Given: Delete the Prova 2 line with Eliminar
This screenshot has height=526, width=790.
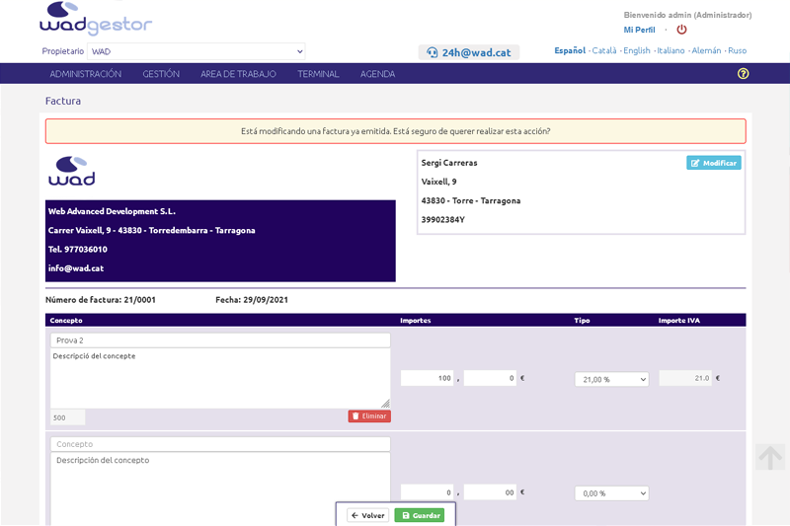Looking at the screenshot, I should click(369, 416).
